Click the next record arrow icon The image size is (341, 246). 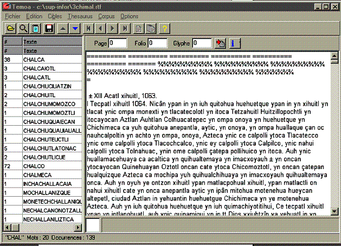113,28
